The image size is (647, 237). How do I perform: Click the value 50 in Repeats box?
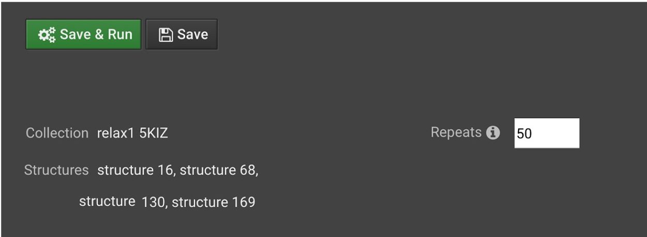point(524,133)
